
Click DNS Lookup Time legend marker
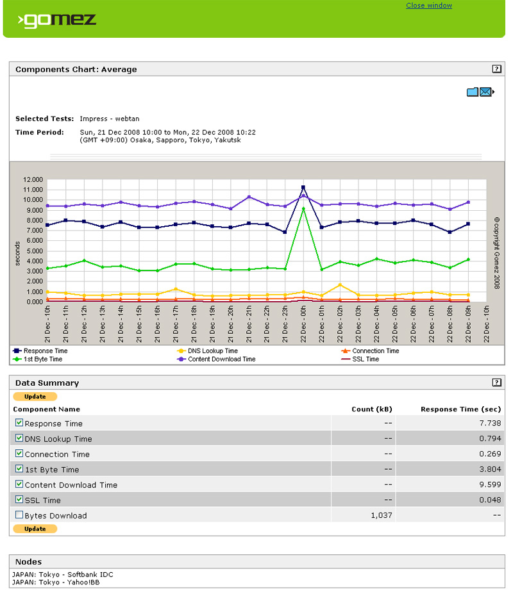(x=181, y=351)
